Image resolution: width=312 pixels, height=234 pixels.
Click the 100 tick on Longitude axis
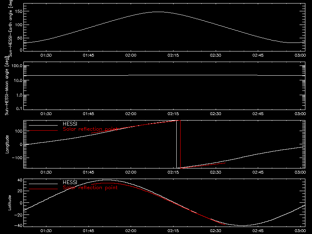18,131
